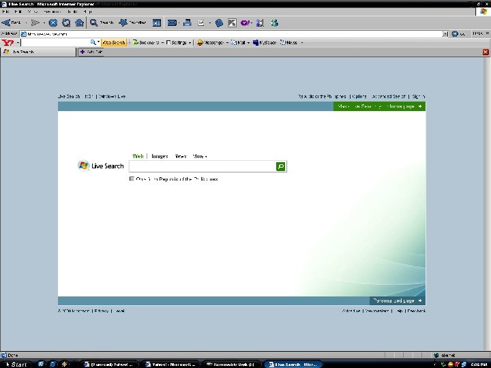Select the Images search tab
The image size is (491, 368).
160,156
